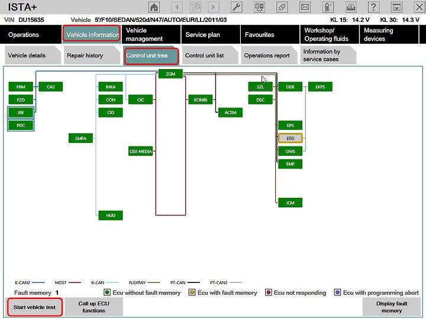Open the wrench settings icon
Screen dimensions: 426x319
(x=236, y=7)
